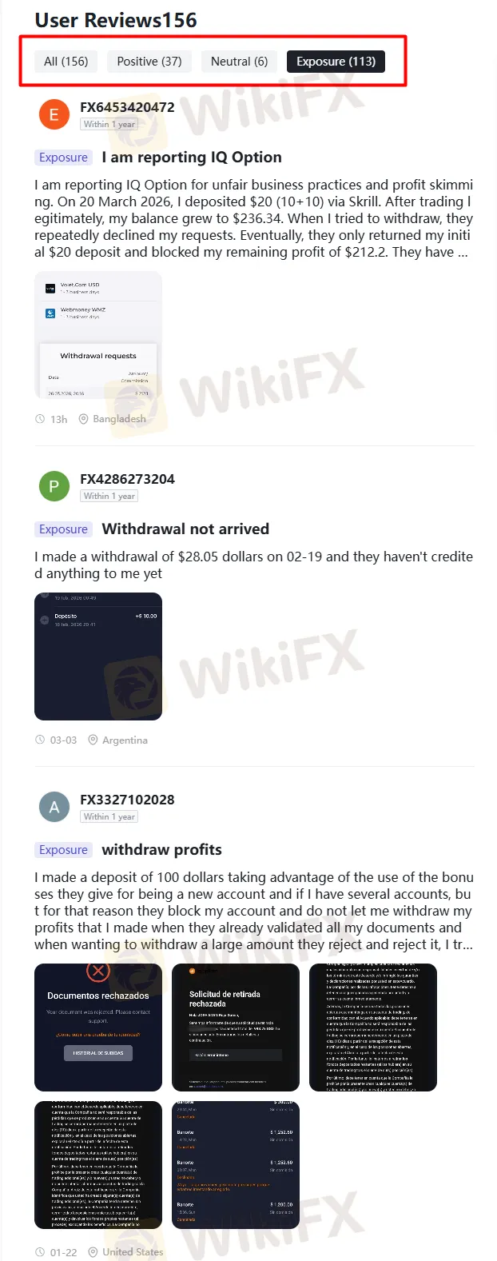Image resolution: width=497 pixels, height=1261 pixels.
Task: Select the Exposure (113) tab
Action: point(336,62)
